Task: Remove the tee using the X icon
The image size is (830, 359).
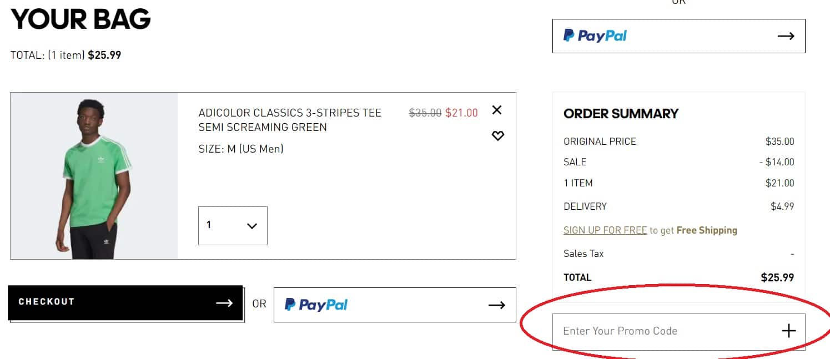Action: click(x=497, y=110)
